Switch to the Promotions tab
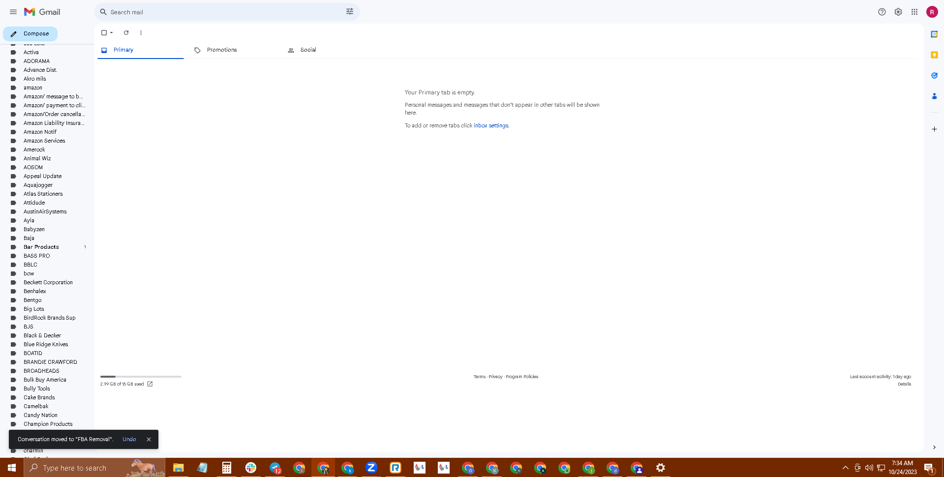The height and width of the screenshot is (477, 944). point(234,50)
